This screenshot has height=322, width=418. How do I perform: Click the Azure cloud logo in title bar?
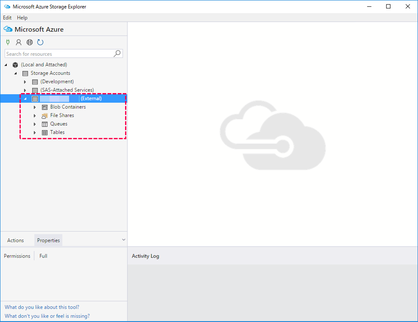(7, 7)
